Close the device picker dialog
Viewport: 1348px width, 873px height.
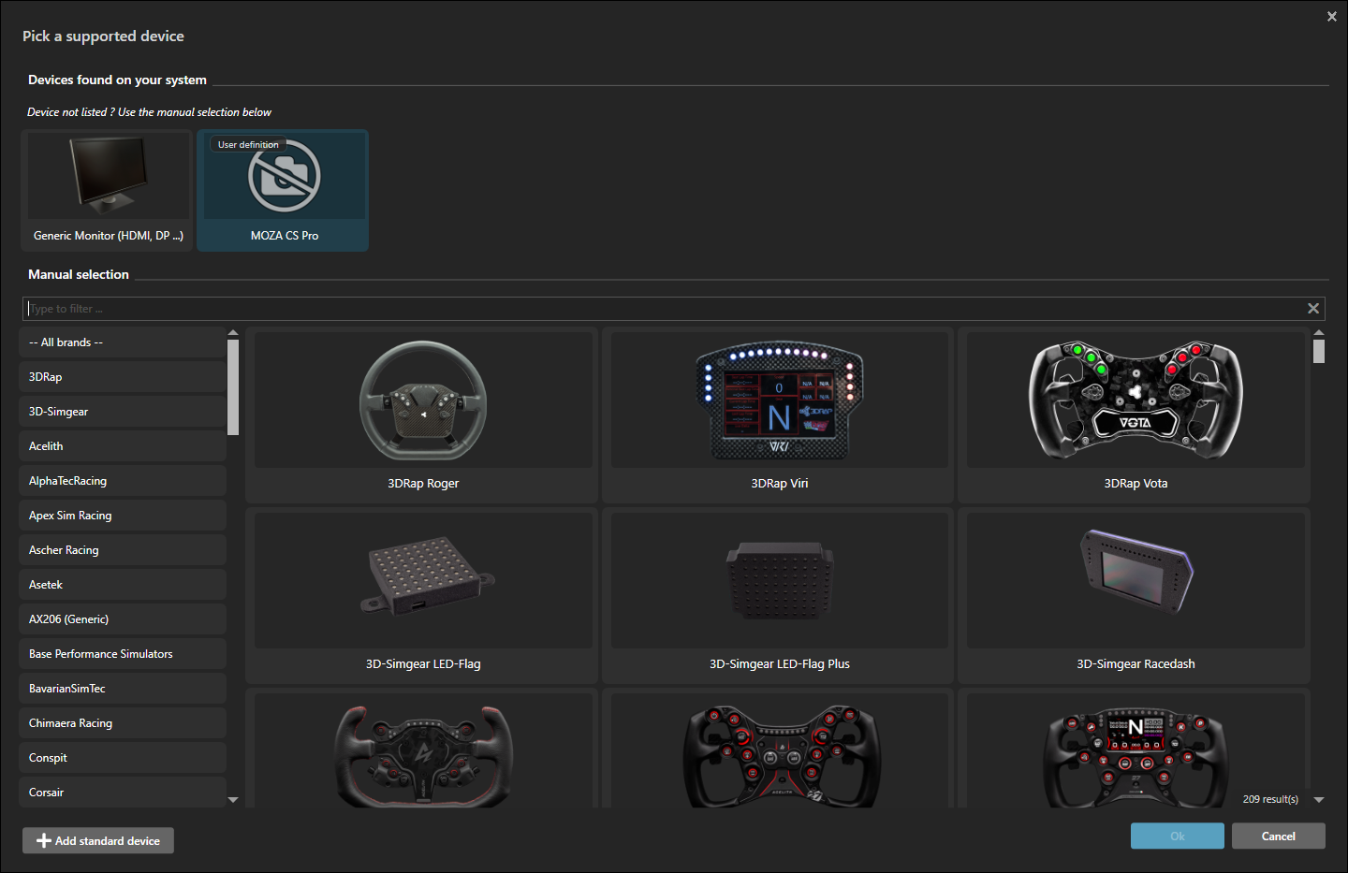(x=1332, y=17)
